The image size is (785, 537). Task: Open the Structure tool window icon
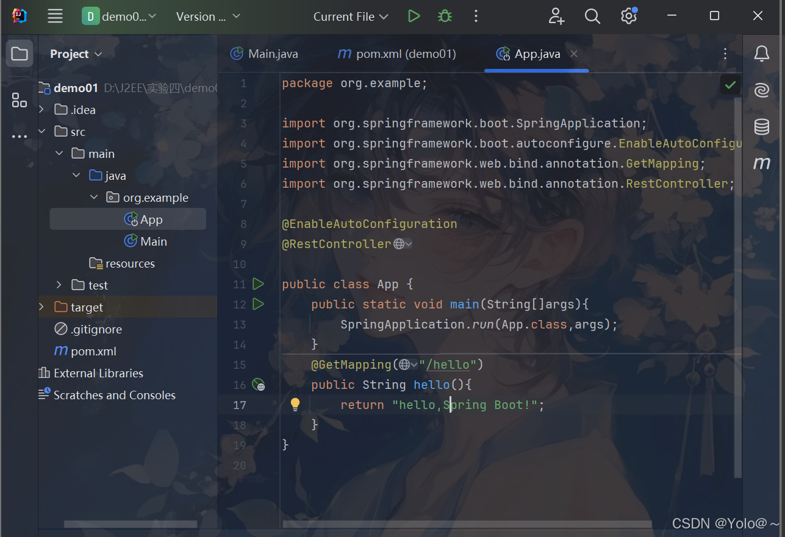click(20, 101)
